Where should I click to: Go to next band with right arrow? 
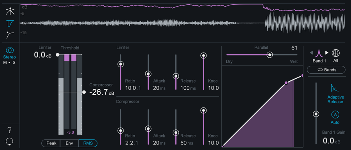[326, 53]
